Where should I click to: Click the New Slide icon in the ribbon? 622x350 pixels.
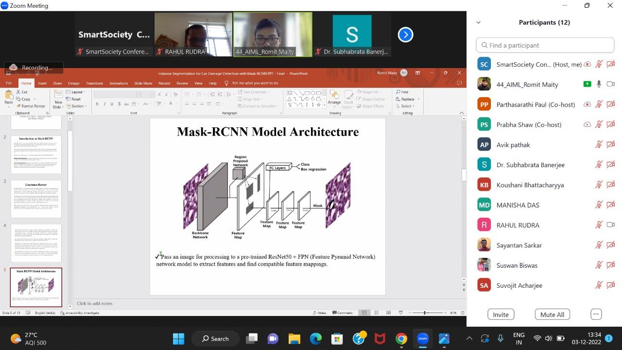point(58,96)
